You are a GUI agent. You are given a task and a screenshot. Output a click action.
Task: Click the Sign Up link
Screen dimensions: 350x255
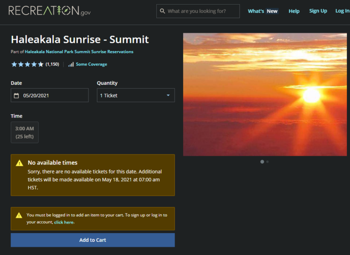[x=318, y=11]
